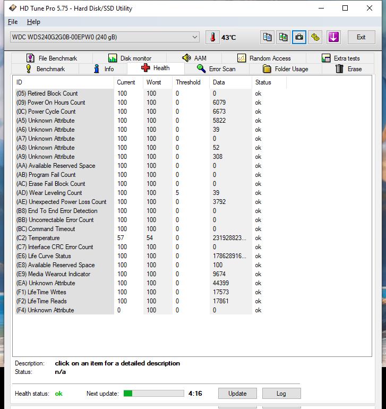The width and height of the screenshot is (386, 409).
Task: Open the File menu
Action: pyautogui.click(x=13, y=22)
